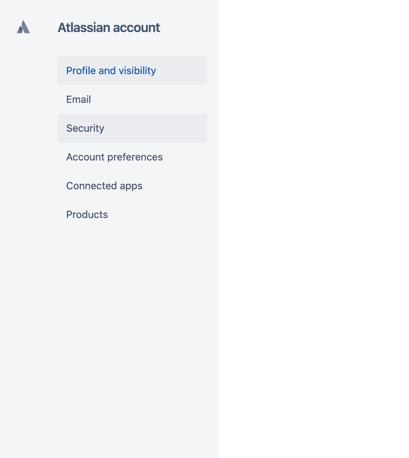Screen dimensions: 409x458
Task: Click the Security sidebar link
Action: click(132, 128)
